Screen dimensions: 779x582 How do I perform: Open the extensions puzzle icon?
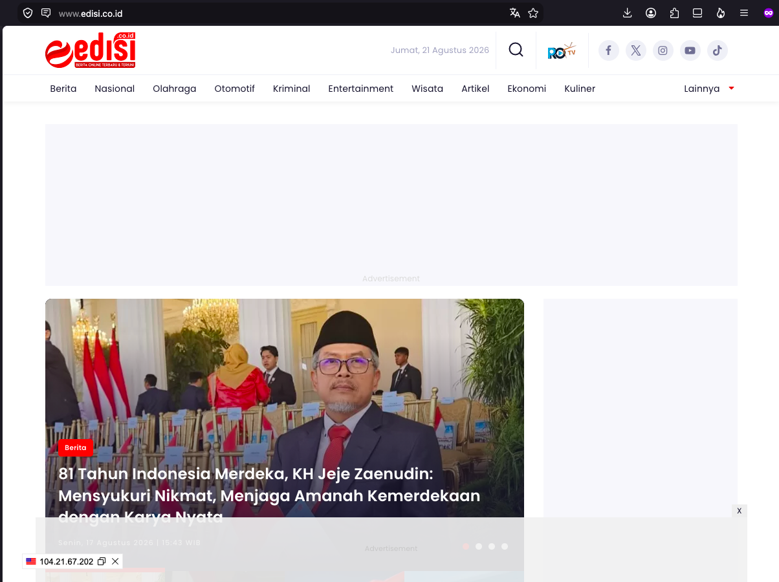click(674, 13)
